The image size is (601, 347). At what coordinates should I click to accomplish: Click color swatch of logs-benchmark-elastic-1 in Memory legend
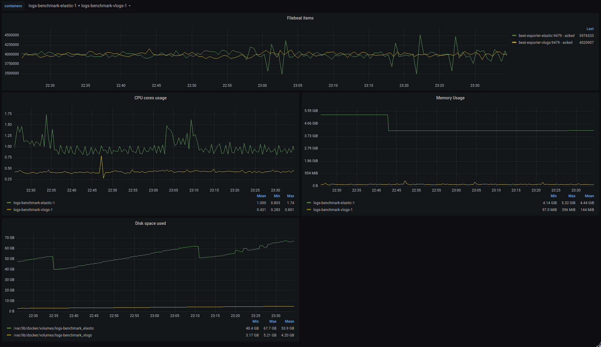coord(309,203)
